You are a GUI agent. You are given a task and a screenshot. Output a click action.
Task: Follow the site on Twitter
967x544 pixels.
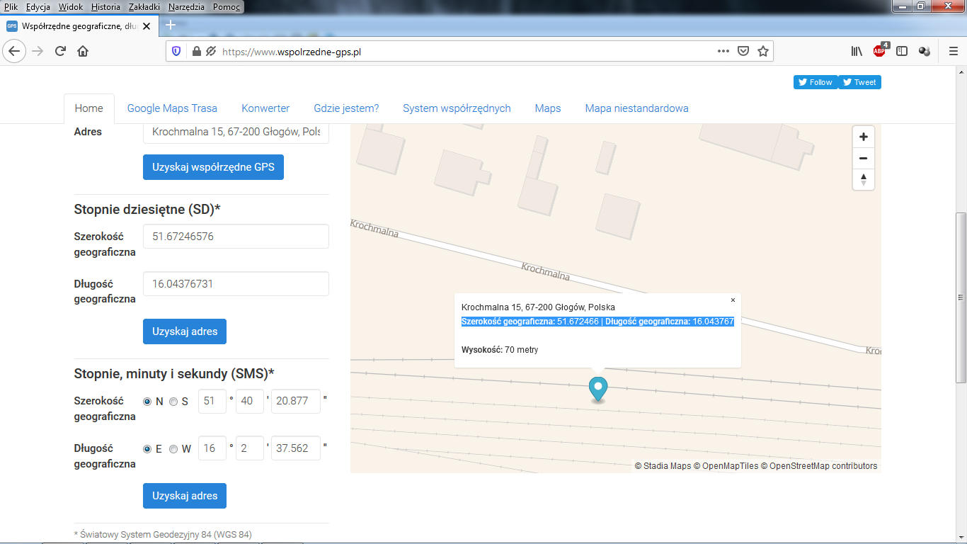(x=816, y=82)
